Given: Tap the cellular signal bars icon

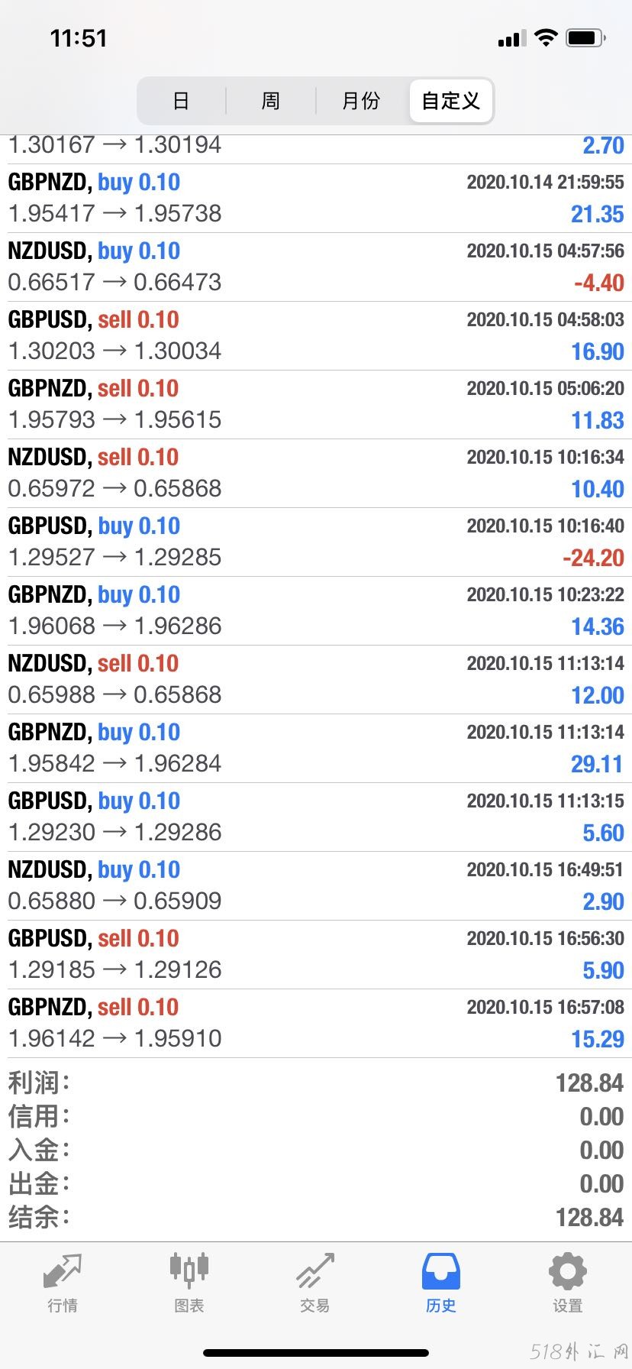Looking at the screenshot, I should 511,38.
